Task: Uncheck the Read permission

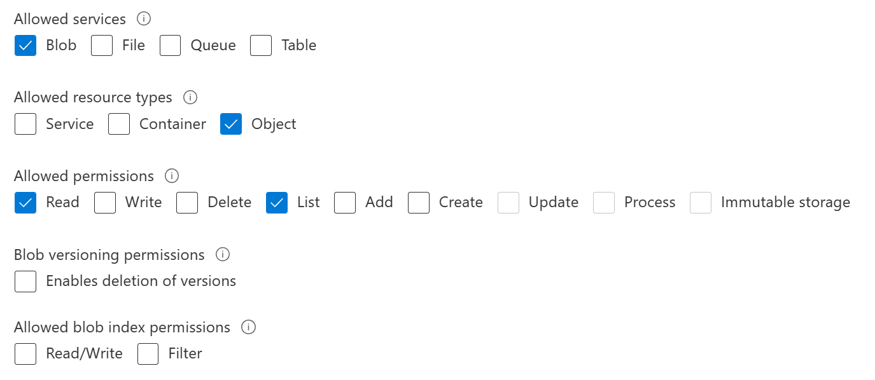Action: [x=25, y=202]
